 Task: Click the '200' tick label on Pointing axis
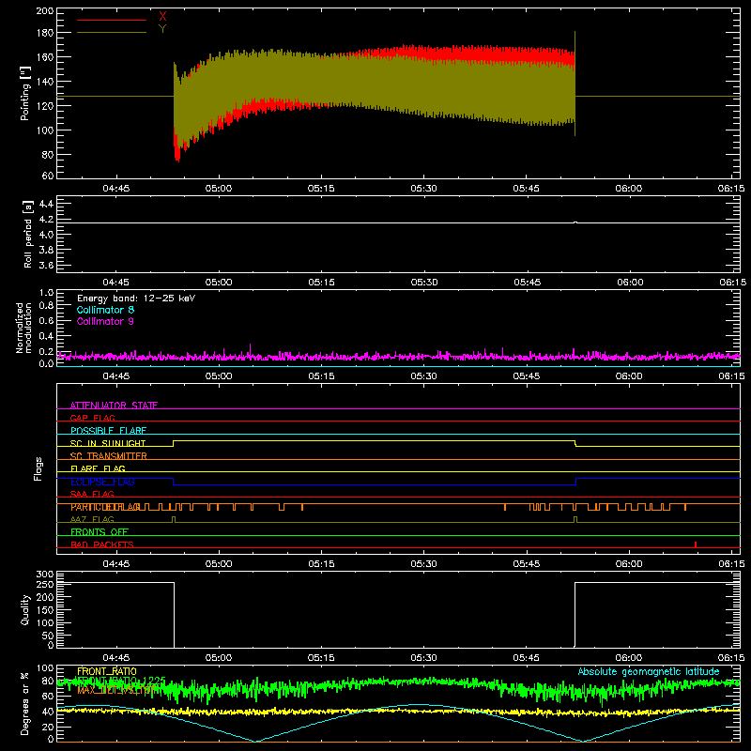point(45,11)
